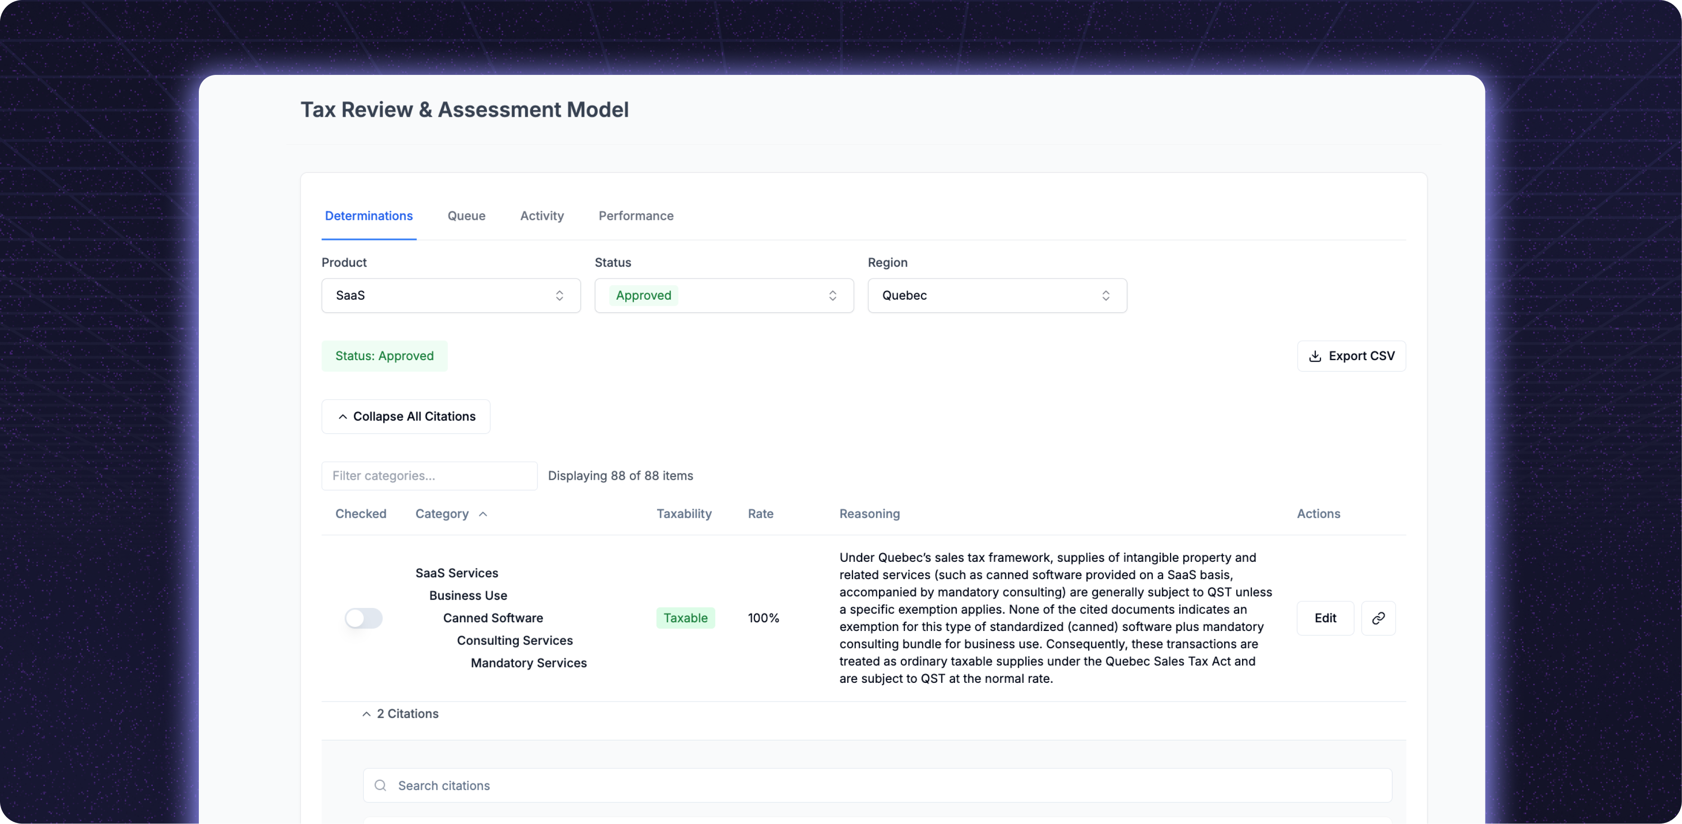Open the Status dropdown showing Approved

pos(723,295)
